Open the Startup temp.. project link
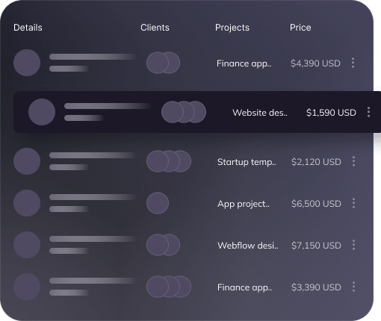This screenshot has width=381, height=321. pyautogui.click(x=247, y=162)
